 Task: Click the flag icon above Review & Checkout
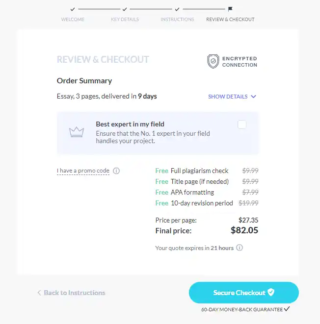pos(230,9)
